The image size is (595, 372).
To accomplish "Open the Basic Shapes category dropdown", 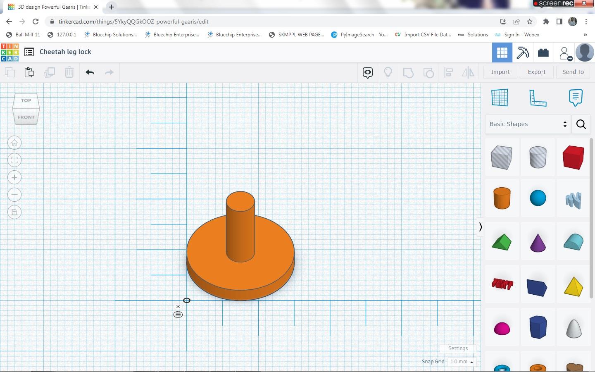I will tap(528, 124).
